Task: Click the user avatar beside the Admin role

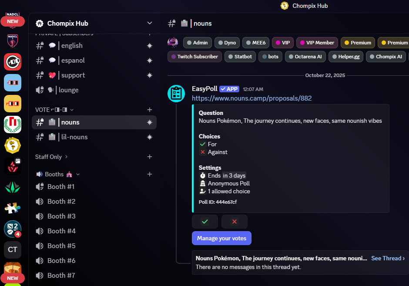Action: pyautogui.click(x=173, y=43)
